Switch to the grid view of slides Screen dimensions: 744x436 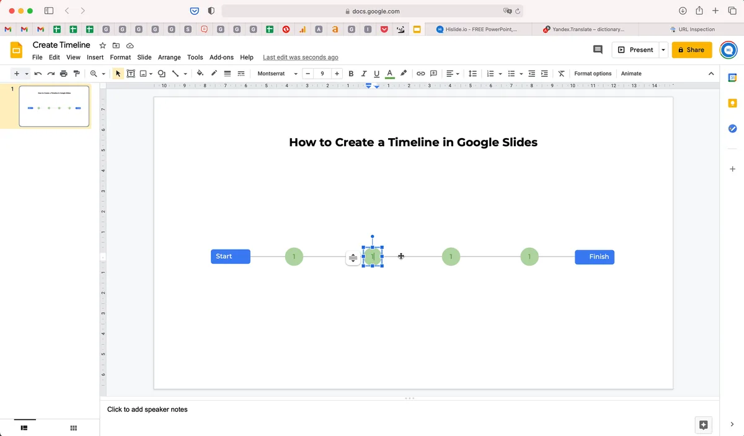pyautogui.click(x=73, y=427)
